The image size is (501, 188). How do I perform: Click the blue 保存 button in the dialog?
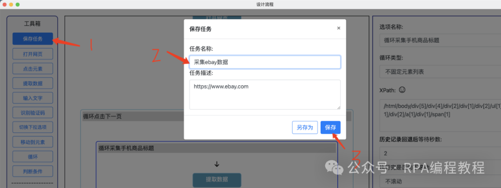(330, 127)
